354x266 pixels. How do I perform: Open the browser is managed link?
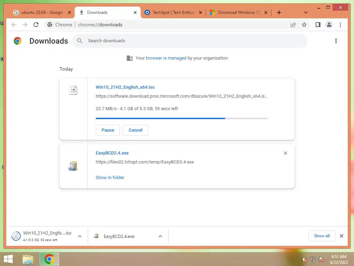tap(166, 58)
